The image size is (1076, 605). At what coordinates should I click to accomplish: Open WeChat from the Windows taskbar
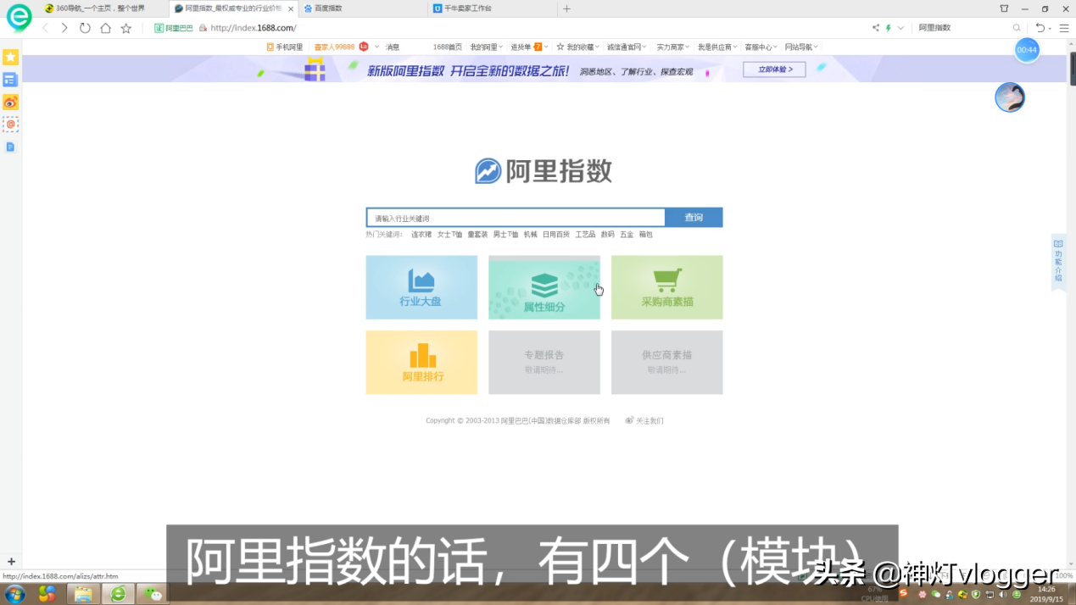point(153,593)
